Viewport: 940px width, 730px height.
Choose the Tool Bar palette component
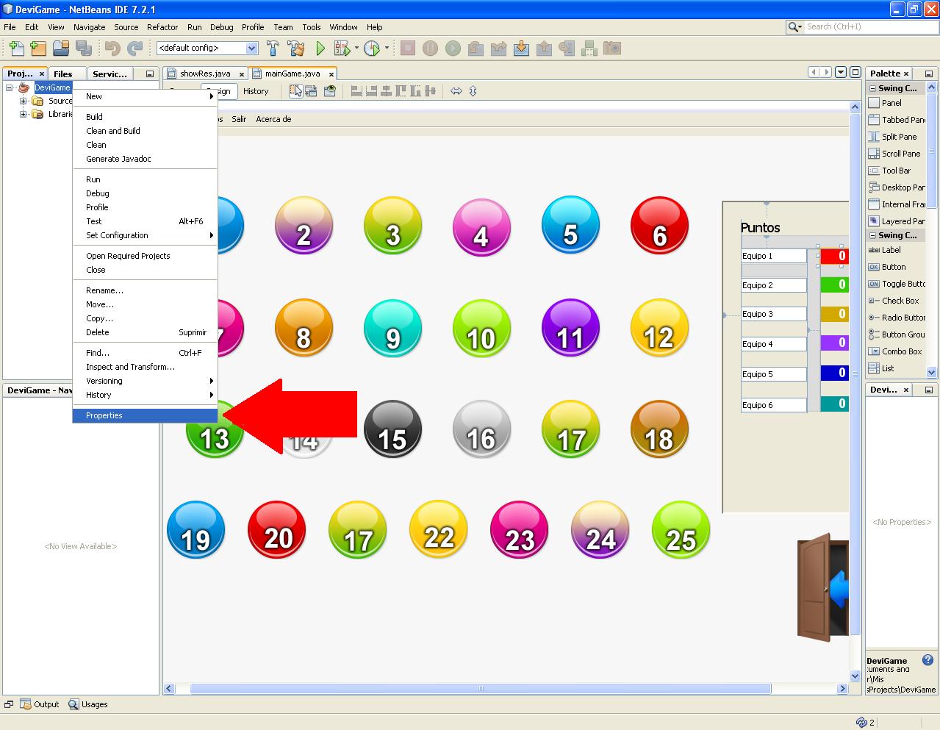(896, 171)
